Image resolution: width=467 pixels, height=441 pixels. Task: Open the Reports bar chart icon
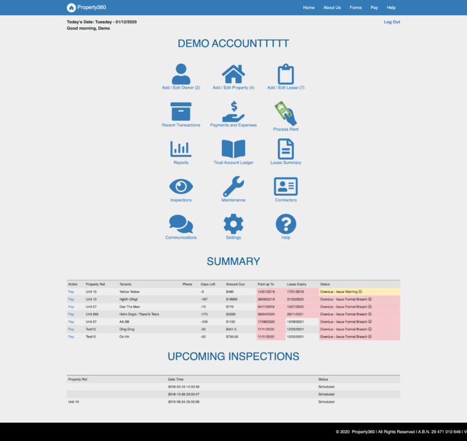[181, 149]
